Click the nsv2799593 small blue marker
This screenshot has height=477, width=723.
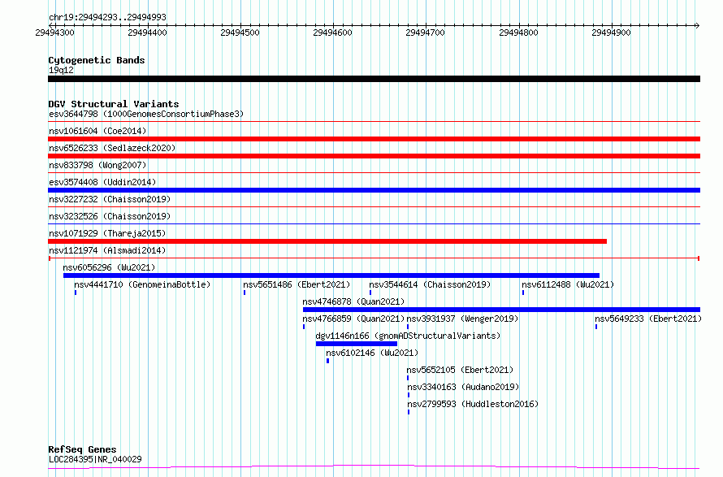(409, 412)
